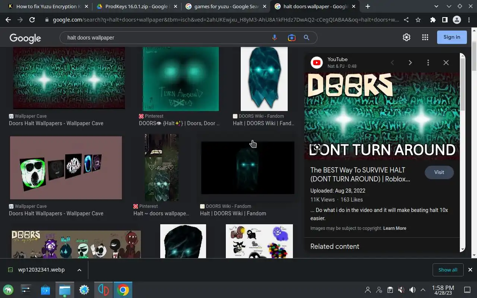Viewport: 477px width, 298px height.
Task: Click the taskbar mixer settings icon
Action: (26, 290)
